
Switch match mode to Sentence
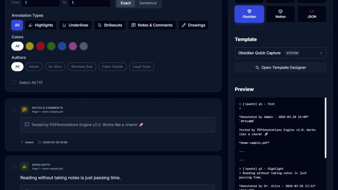pyautogui.click(x=148, y=3)
